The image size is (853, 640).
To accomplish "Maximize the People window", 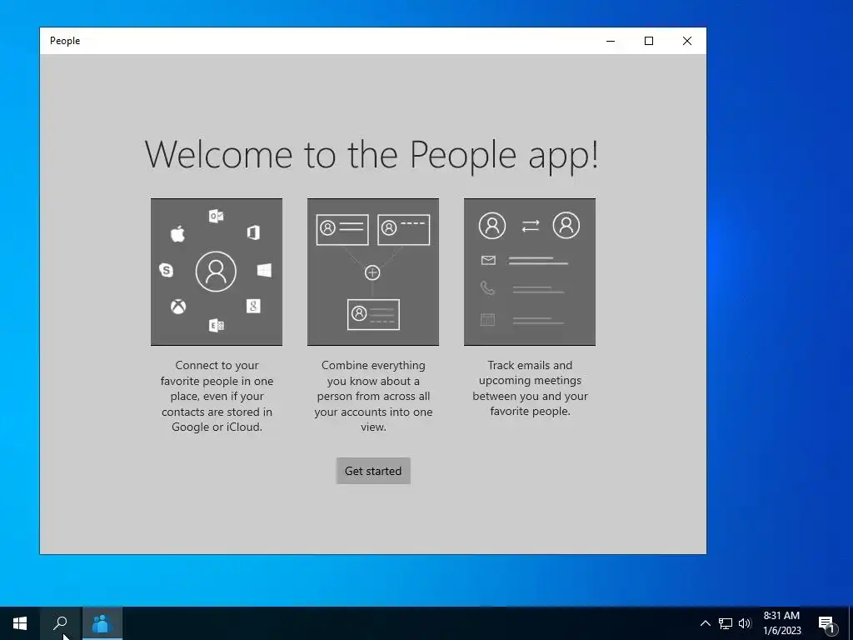I will [648, 41].
